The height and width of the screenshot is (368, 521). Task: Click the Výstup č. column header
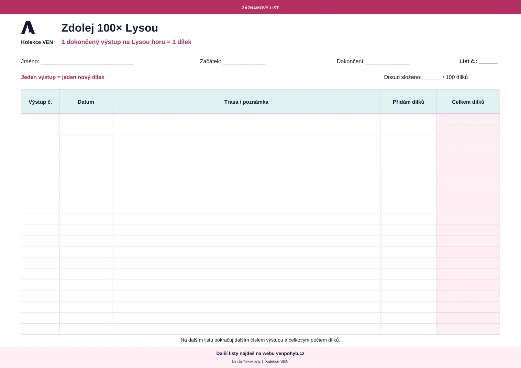coord(40,102)
